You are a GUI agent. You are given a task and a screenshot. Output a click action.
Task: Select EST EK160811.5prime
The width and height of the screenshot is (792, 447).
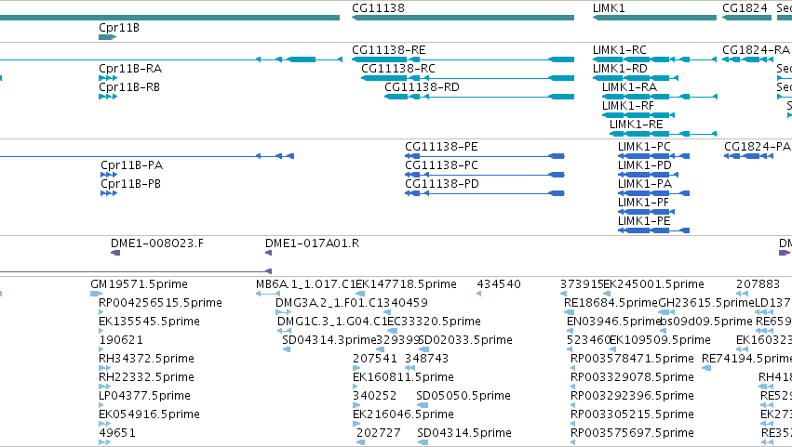coord(403,378)
